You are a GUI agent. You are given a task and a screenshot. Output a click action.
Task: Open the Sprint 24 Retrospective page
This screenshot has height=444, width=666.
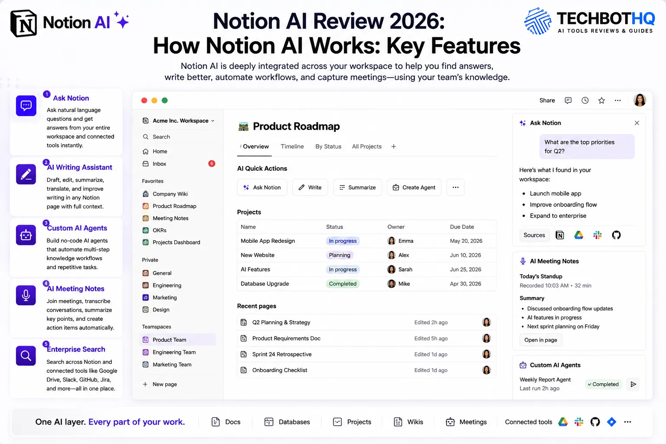coord(366,354)
